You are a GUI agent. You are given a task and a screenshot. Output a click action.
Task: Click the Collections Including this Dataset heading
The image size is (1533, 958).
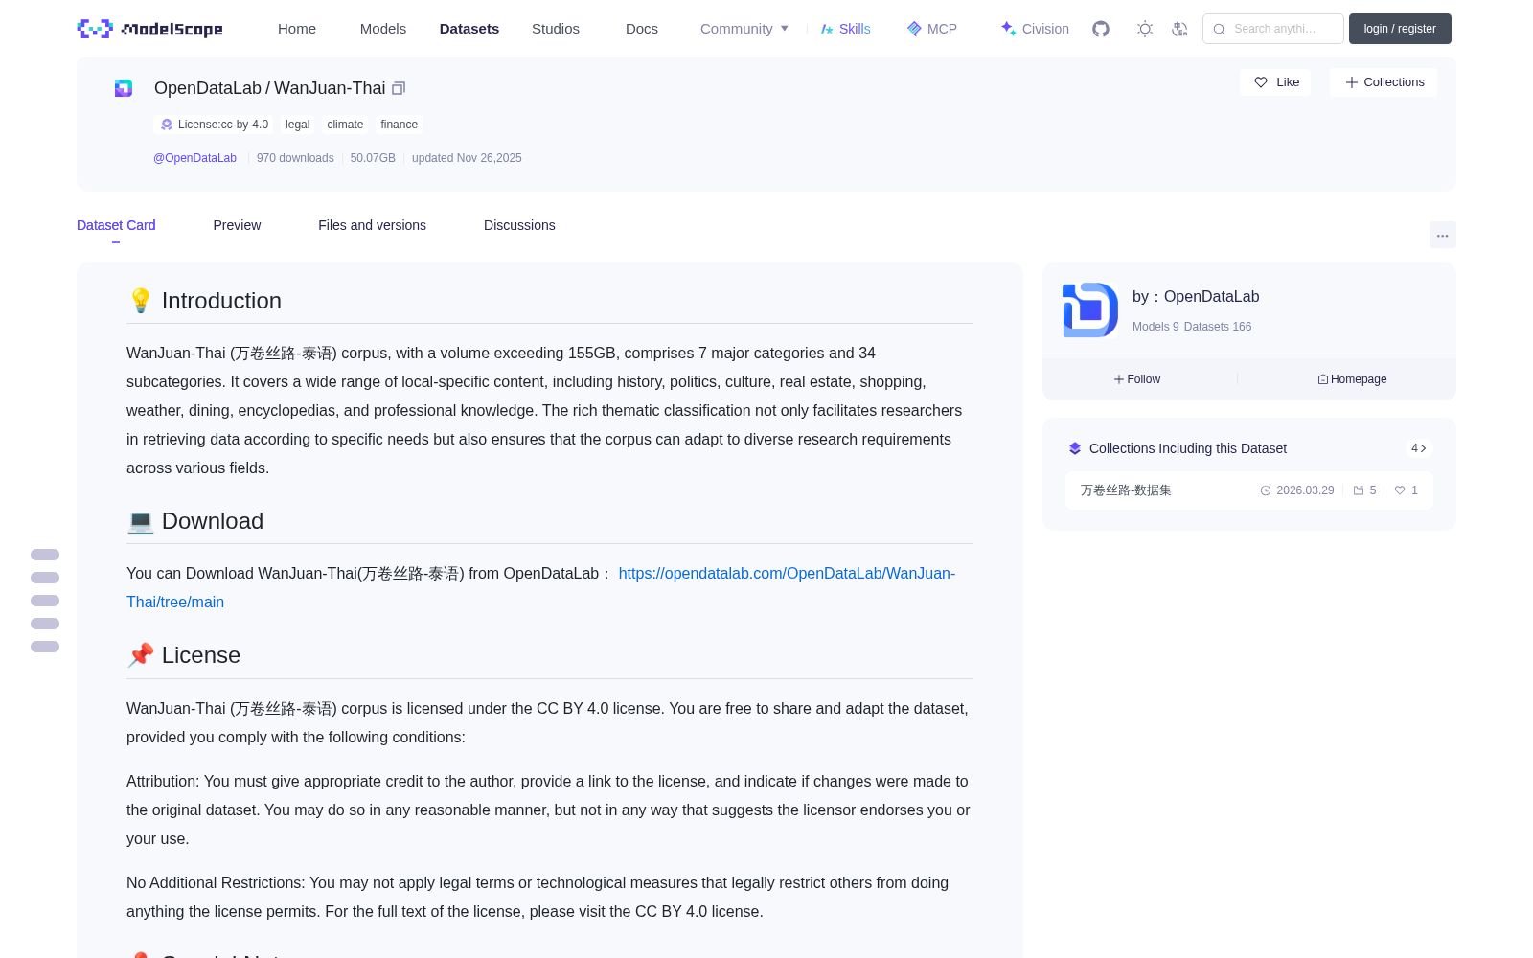tap(1188, 448)
